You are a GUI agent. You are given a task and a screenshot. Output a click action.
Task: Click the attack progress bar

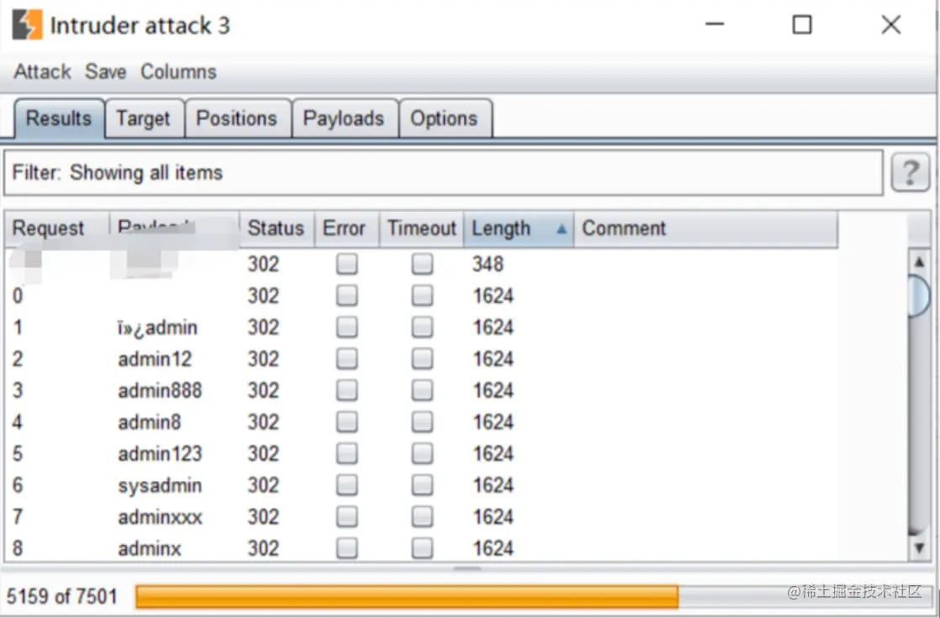[x=532, y=596]
